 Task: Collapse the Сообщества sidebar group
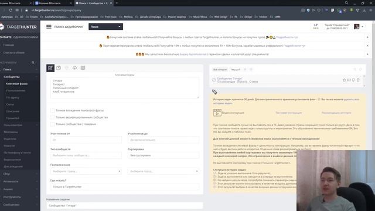21,77
